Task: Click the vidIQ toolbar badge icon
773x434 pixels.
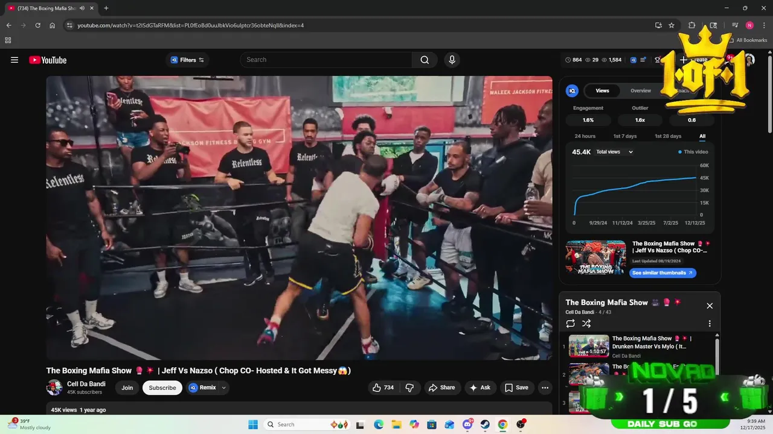Action: point(633,60)
